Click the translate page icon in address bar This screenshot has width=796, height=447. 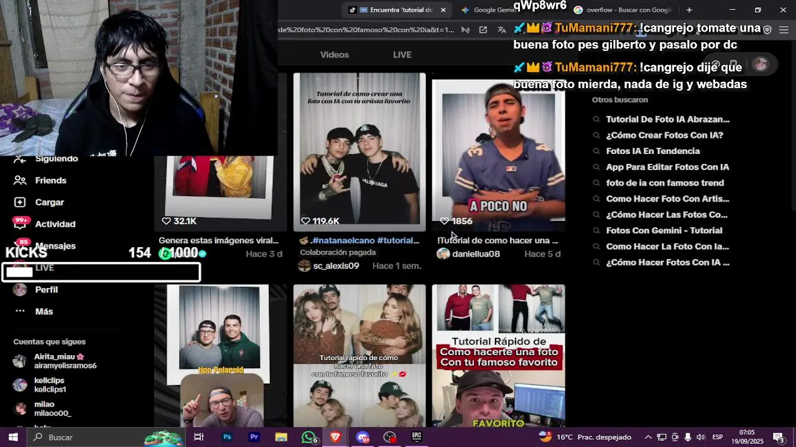coord(502,30)
